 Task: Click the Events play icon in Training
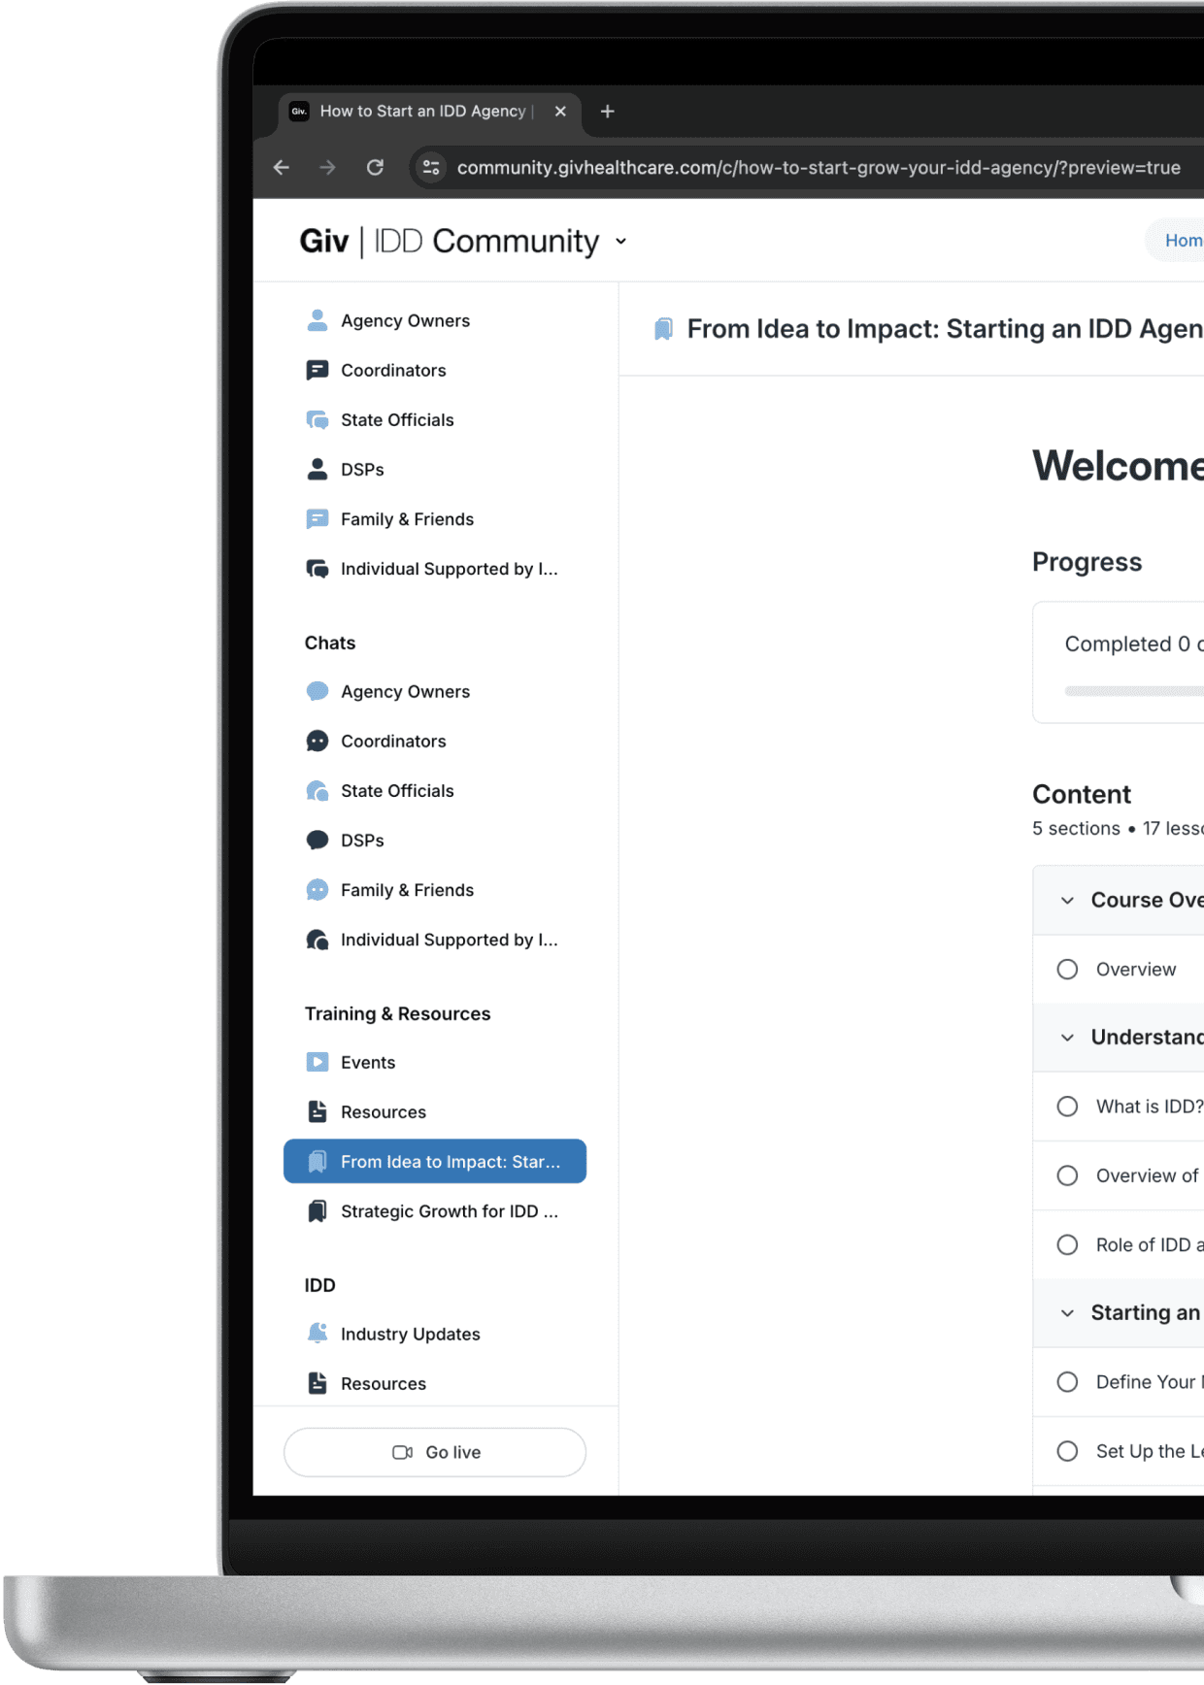(318, 1062)
